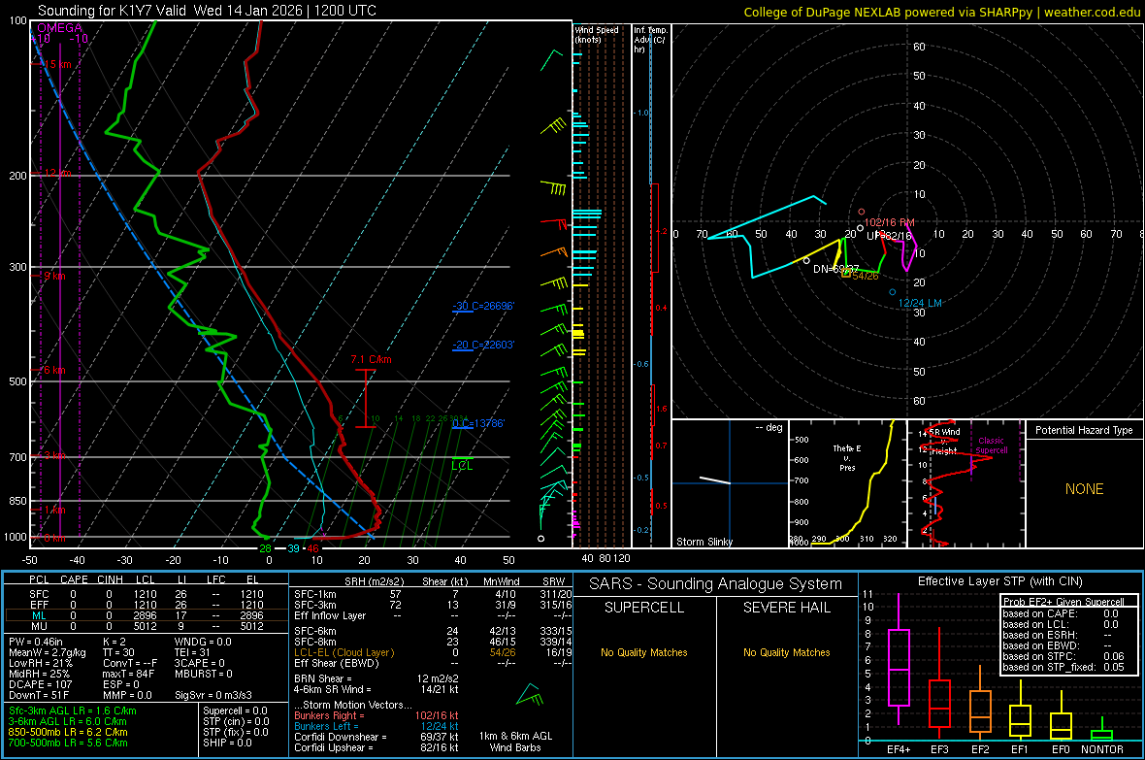
Task: Click the SFC-1km kinematics row
Action: click(433, 594)
